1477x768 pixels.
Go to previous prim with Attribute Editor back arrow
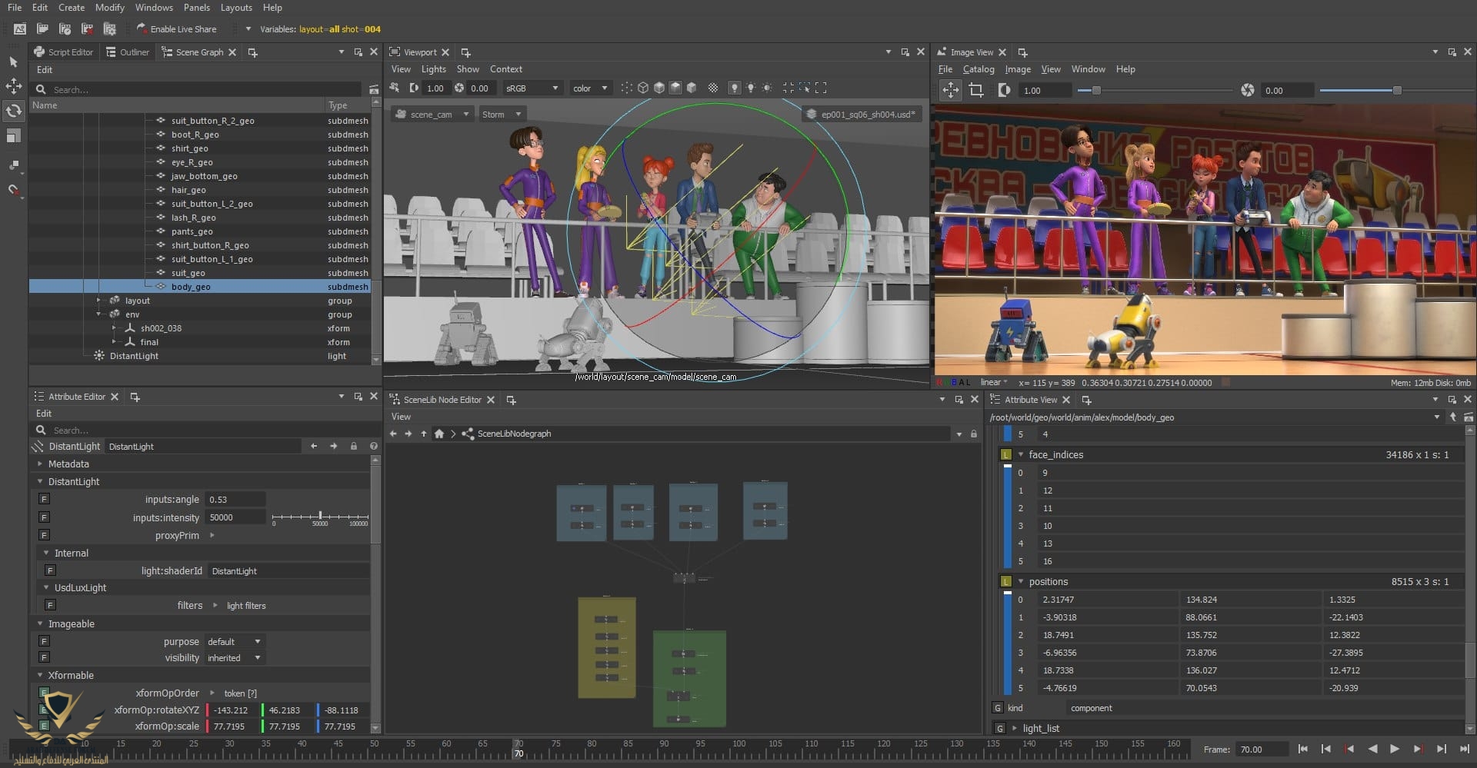314,447
